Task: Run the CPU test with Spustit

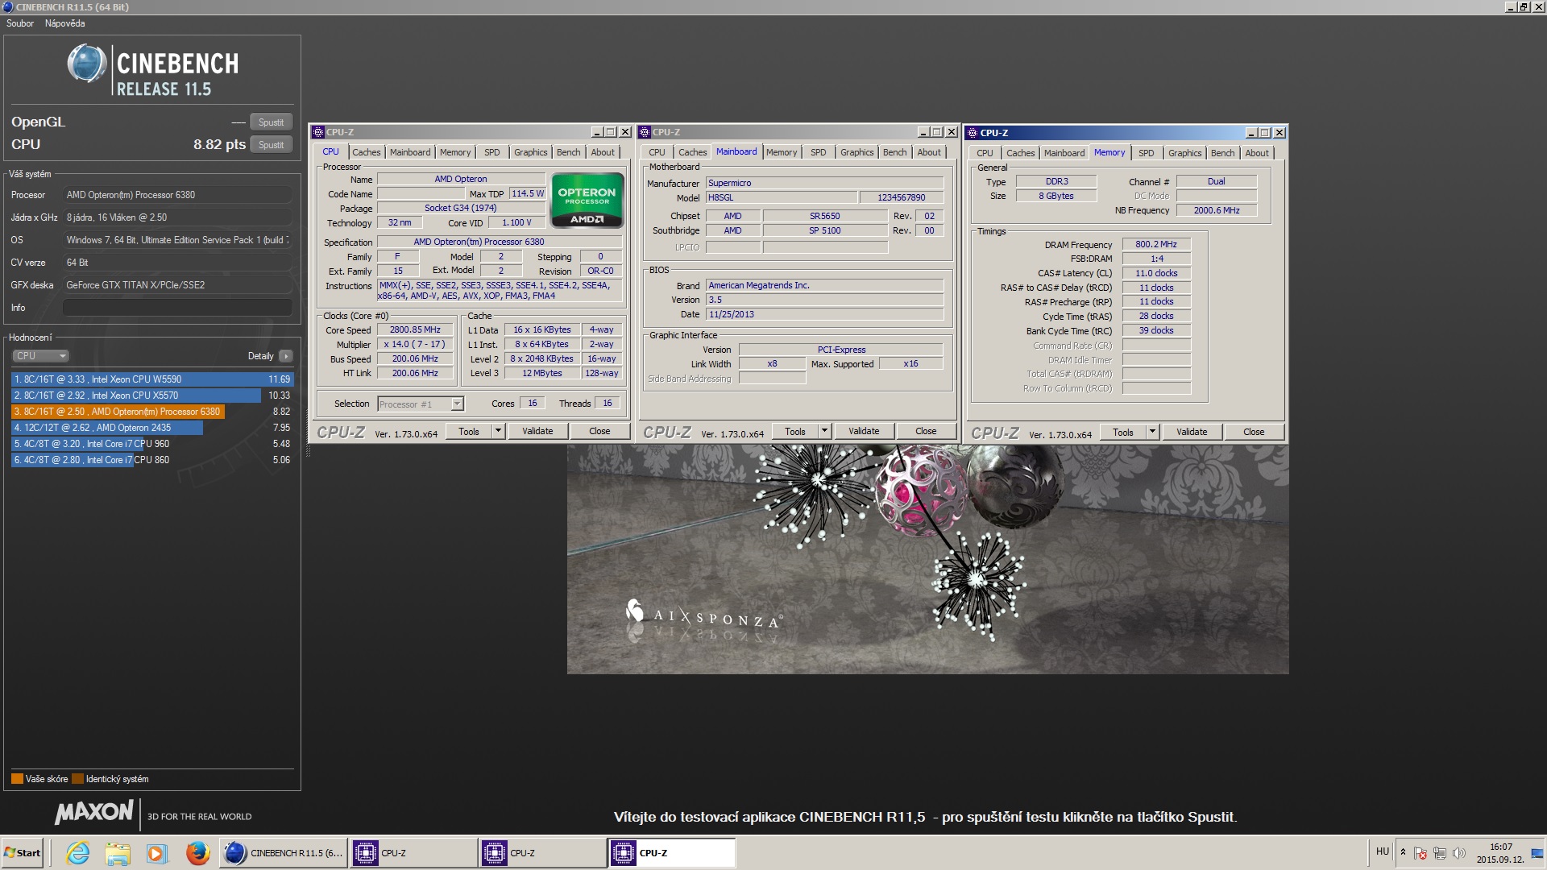Action: 271,145
